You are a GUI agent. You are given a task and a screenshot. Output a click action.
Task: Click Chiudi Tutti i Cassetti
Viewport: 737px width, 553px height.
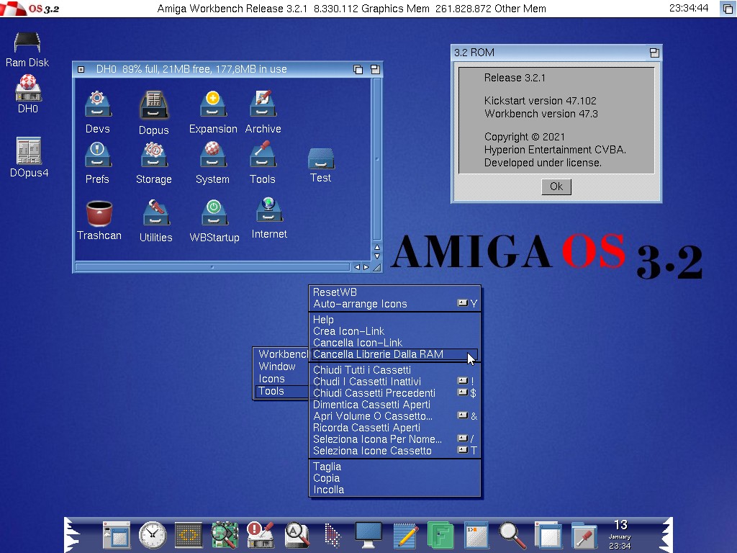[x=362, y=370]
